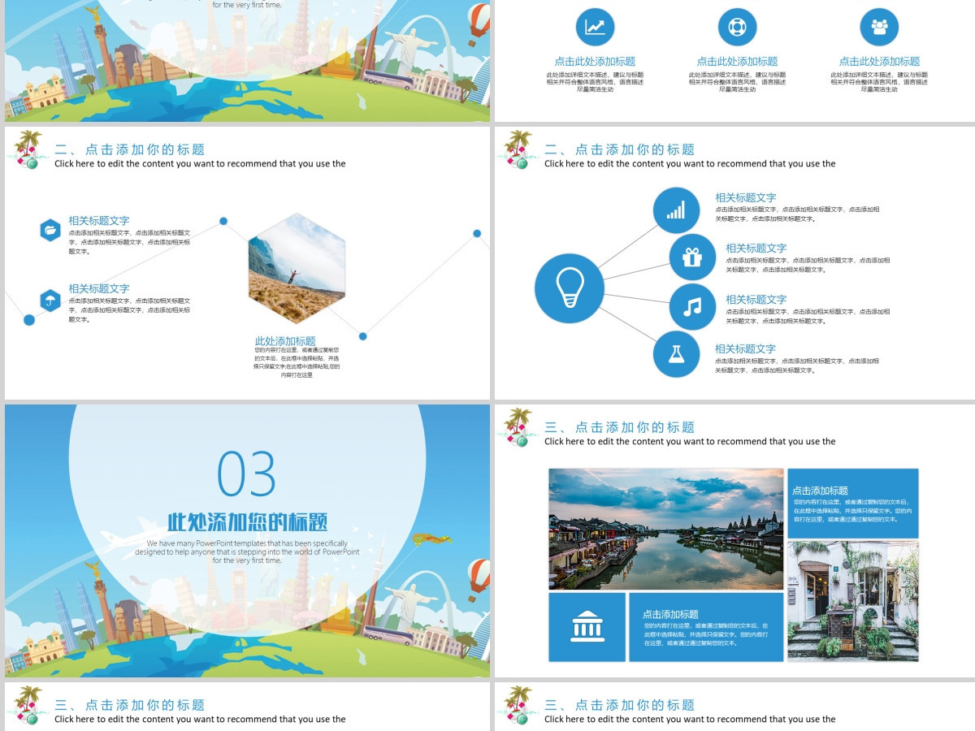Click "相关标题文字" beside the folder icon
975x731 pixels.
click(x=99, y=221)
